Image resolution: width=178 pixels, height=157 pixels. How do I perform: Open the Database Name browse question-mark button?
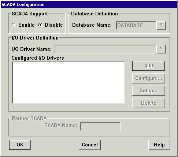[x=161, y=26]
